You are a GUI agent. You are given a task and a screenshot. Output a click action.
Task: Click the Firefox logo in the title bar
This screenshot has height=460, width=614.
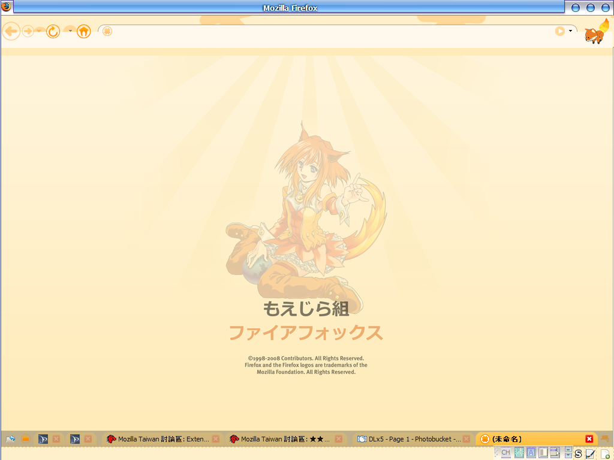click(x=6, y=7)
